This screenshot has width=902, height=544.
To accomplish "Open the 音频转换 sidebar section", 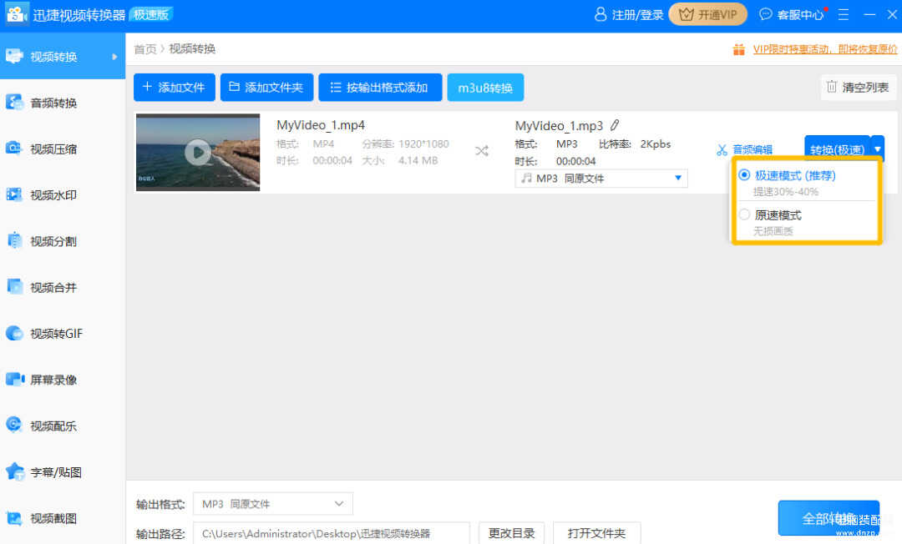I will pyautogui.click(x=62, y=103).
